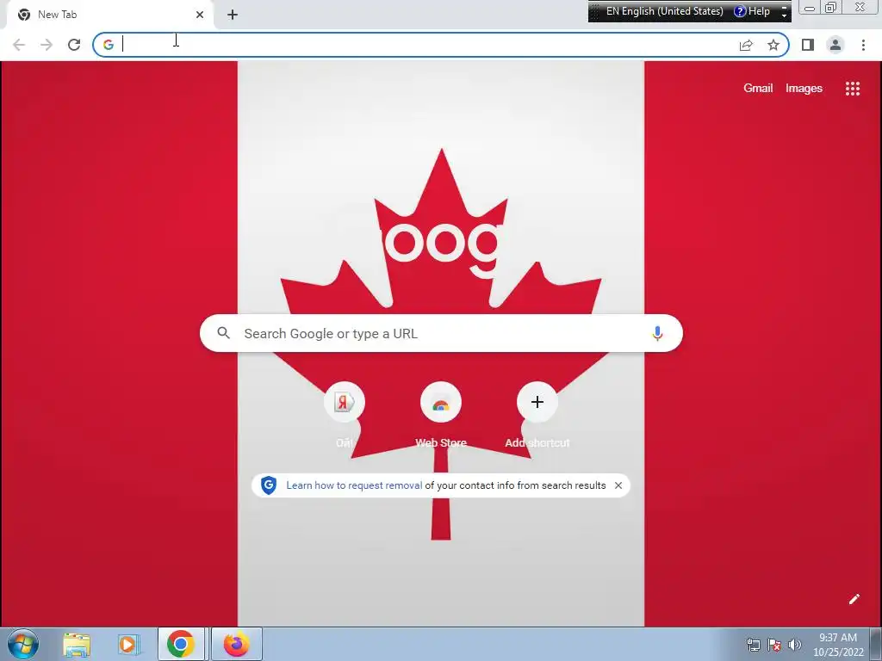
Task: Open language bar options arrow
Action: [784, 15]
